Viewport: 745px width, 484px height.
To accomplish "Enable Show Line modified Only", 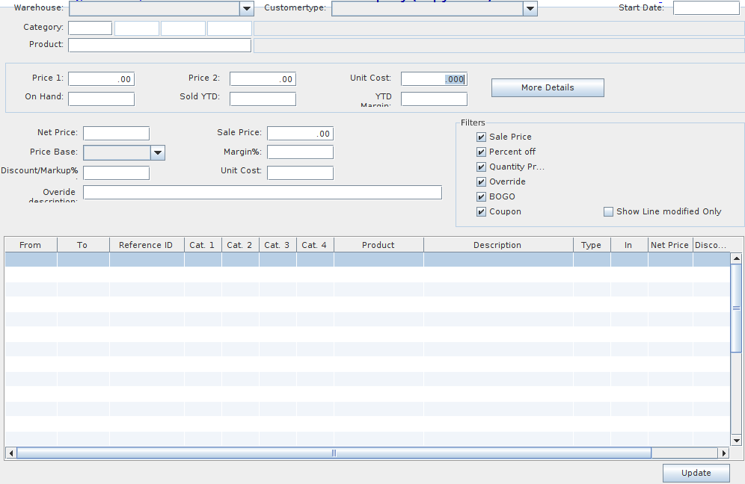I will click(608, 212).
